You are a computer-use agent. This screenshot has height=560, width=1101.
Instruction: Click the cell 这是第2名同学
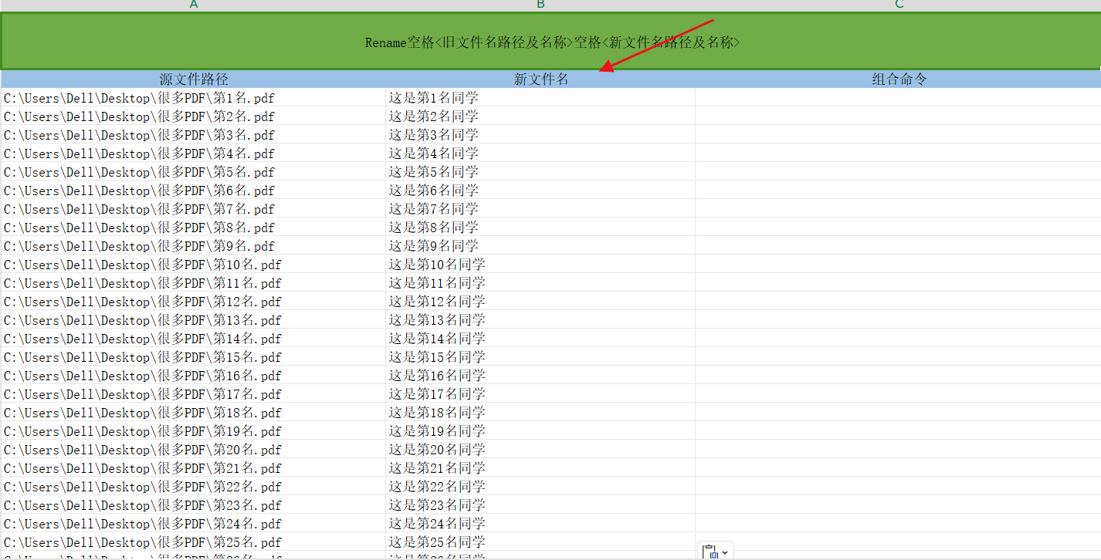(540, 116)
